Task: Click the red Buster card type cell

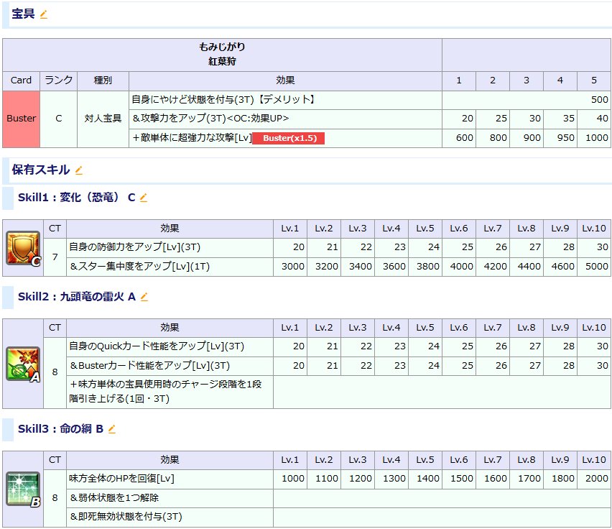Action: 21,119
